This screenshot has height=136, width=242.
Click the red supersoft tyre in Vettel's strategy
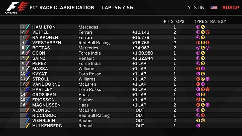(207, 32)
